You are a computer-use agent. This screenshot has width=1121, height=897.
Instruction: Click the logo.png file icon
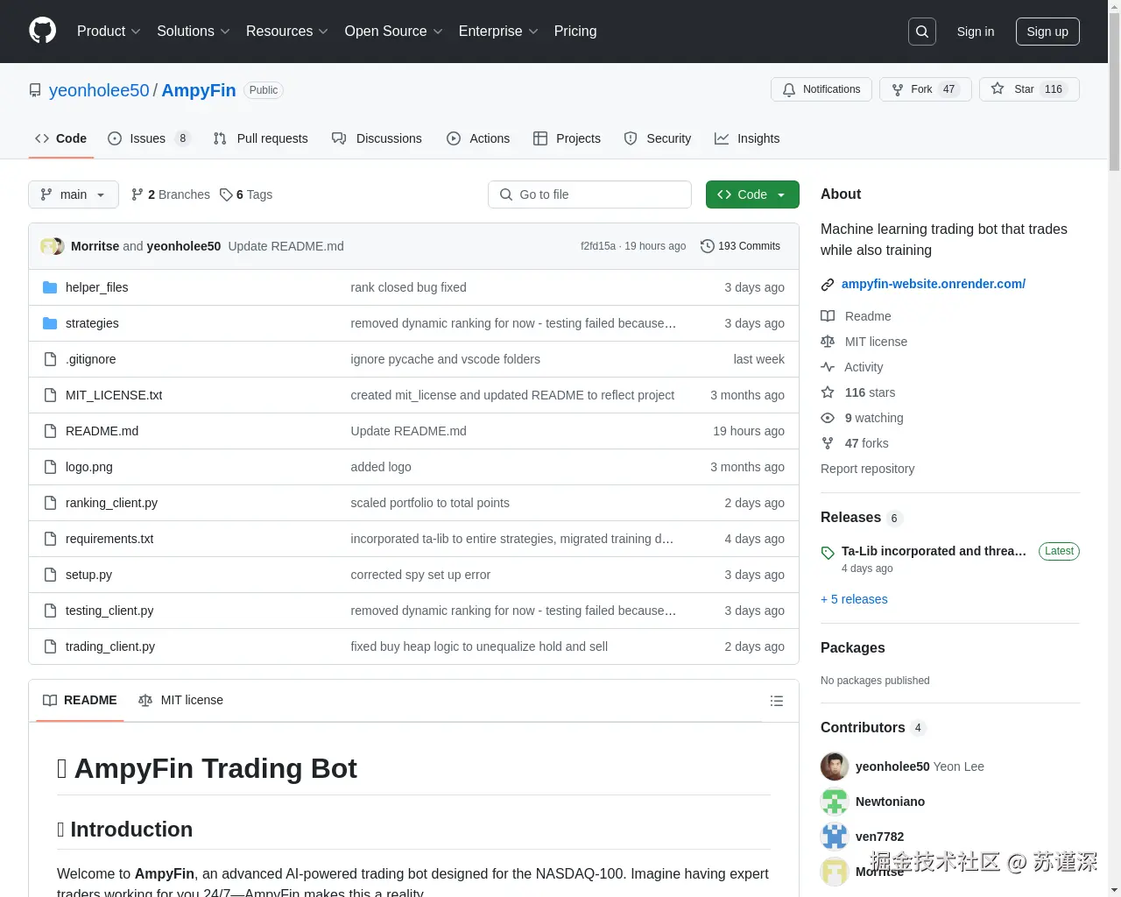pos(50,467)
